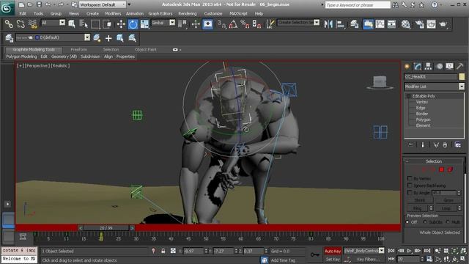Viewport: 469px width, 264px height.
Task: Enable the Ignore Backfacing checkbox
Action: (410, 186)
